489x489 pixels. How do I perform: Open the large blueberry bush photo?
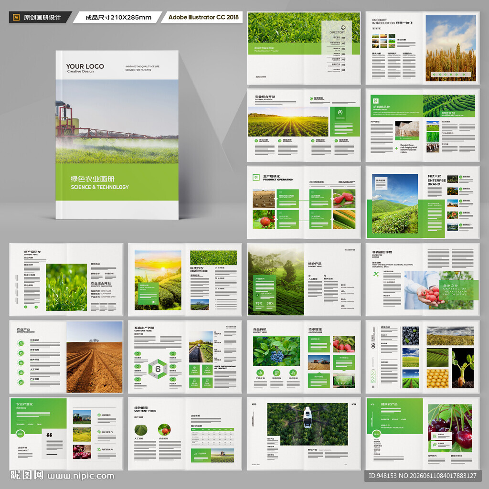(x=276, y=351)
